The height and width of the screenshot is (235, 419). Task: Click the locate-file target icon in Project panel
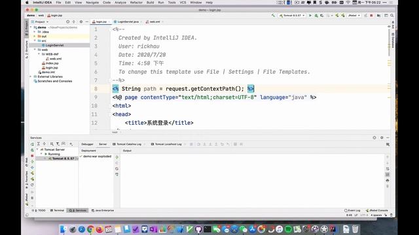tap(67, 22)
